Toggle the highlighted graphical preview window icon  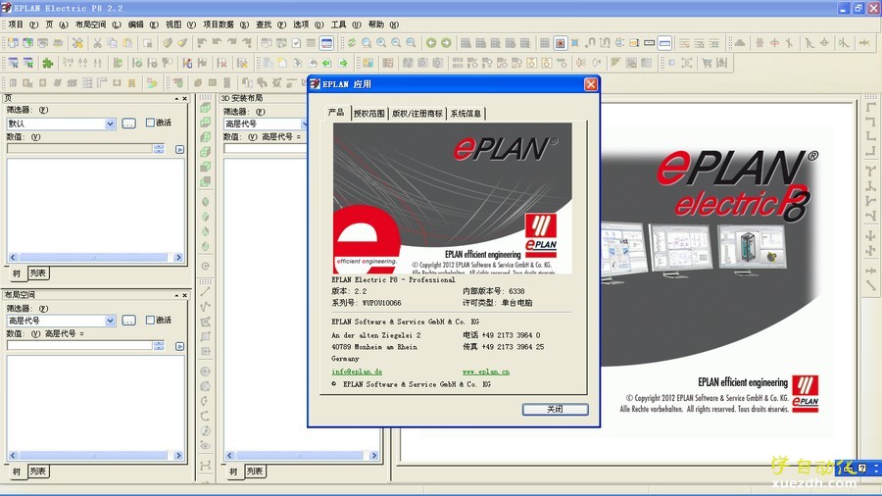pos(326,43)
